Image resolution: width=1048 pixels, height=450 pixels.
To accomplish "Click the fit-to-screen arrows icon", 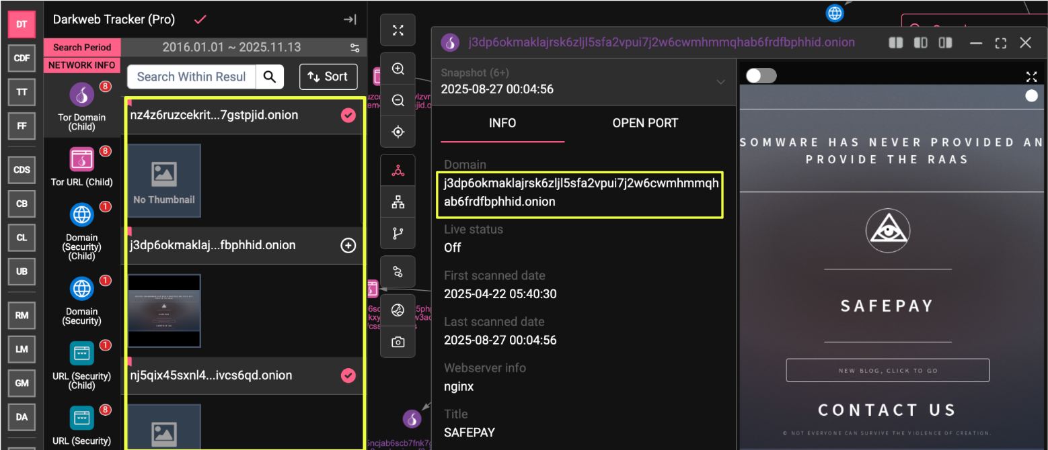I will click(x=398, y=30).
